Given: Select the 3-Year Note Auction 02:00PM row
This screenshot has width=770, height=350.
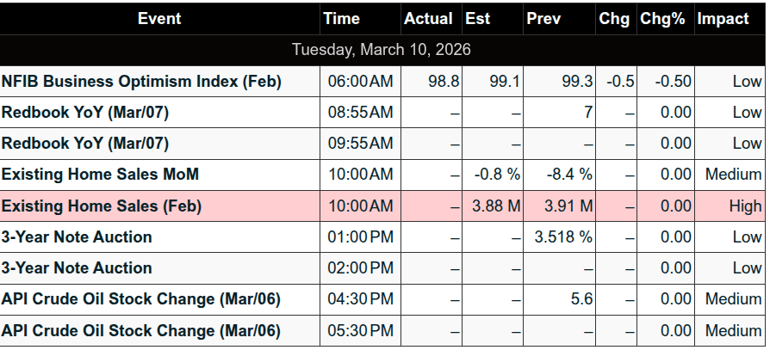Looking at the screenshot, I should point(77,267).
